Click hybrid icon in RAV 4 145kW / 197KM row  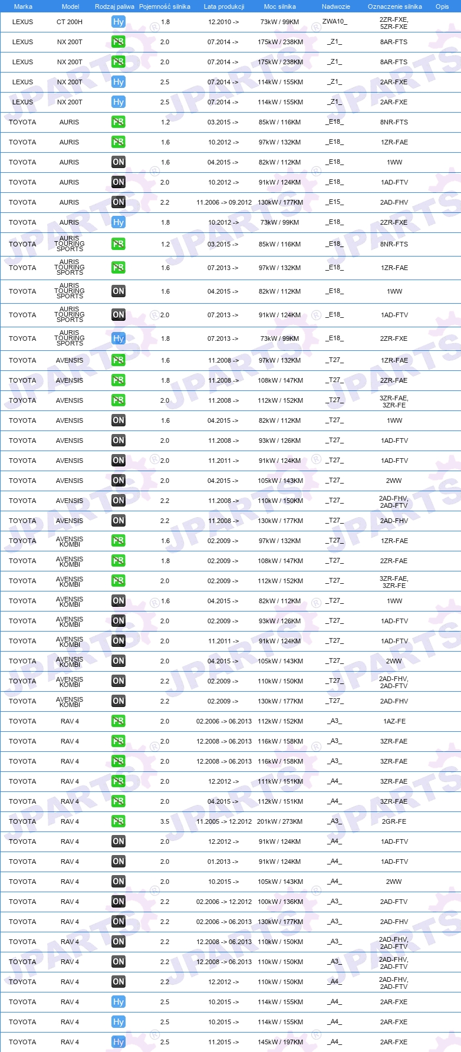click(118, 1042)
